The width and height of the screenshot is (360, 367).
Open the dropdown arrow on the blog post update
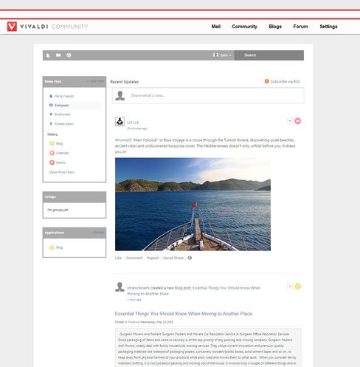[x=290, y=287]
